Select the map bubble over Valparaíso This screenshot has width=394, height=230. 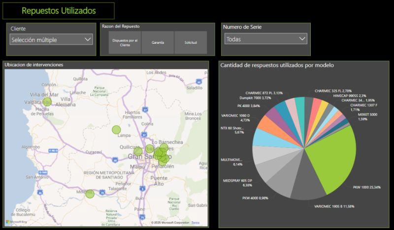(47, 102)
